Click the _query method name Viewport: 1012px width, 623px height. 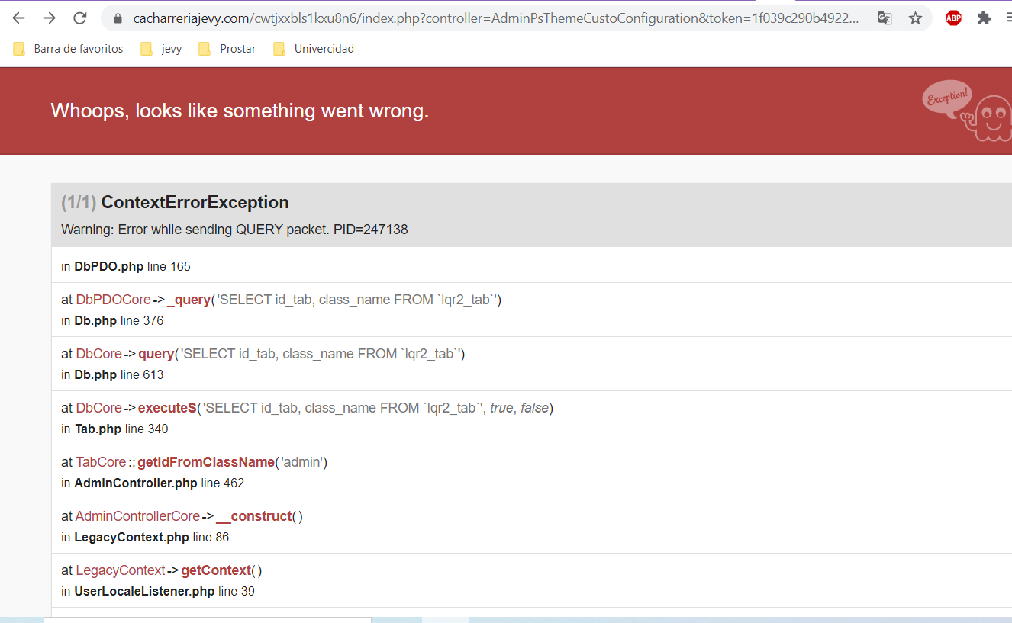tap(189, 300)
